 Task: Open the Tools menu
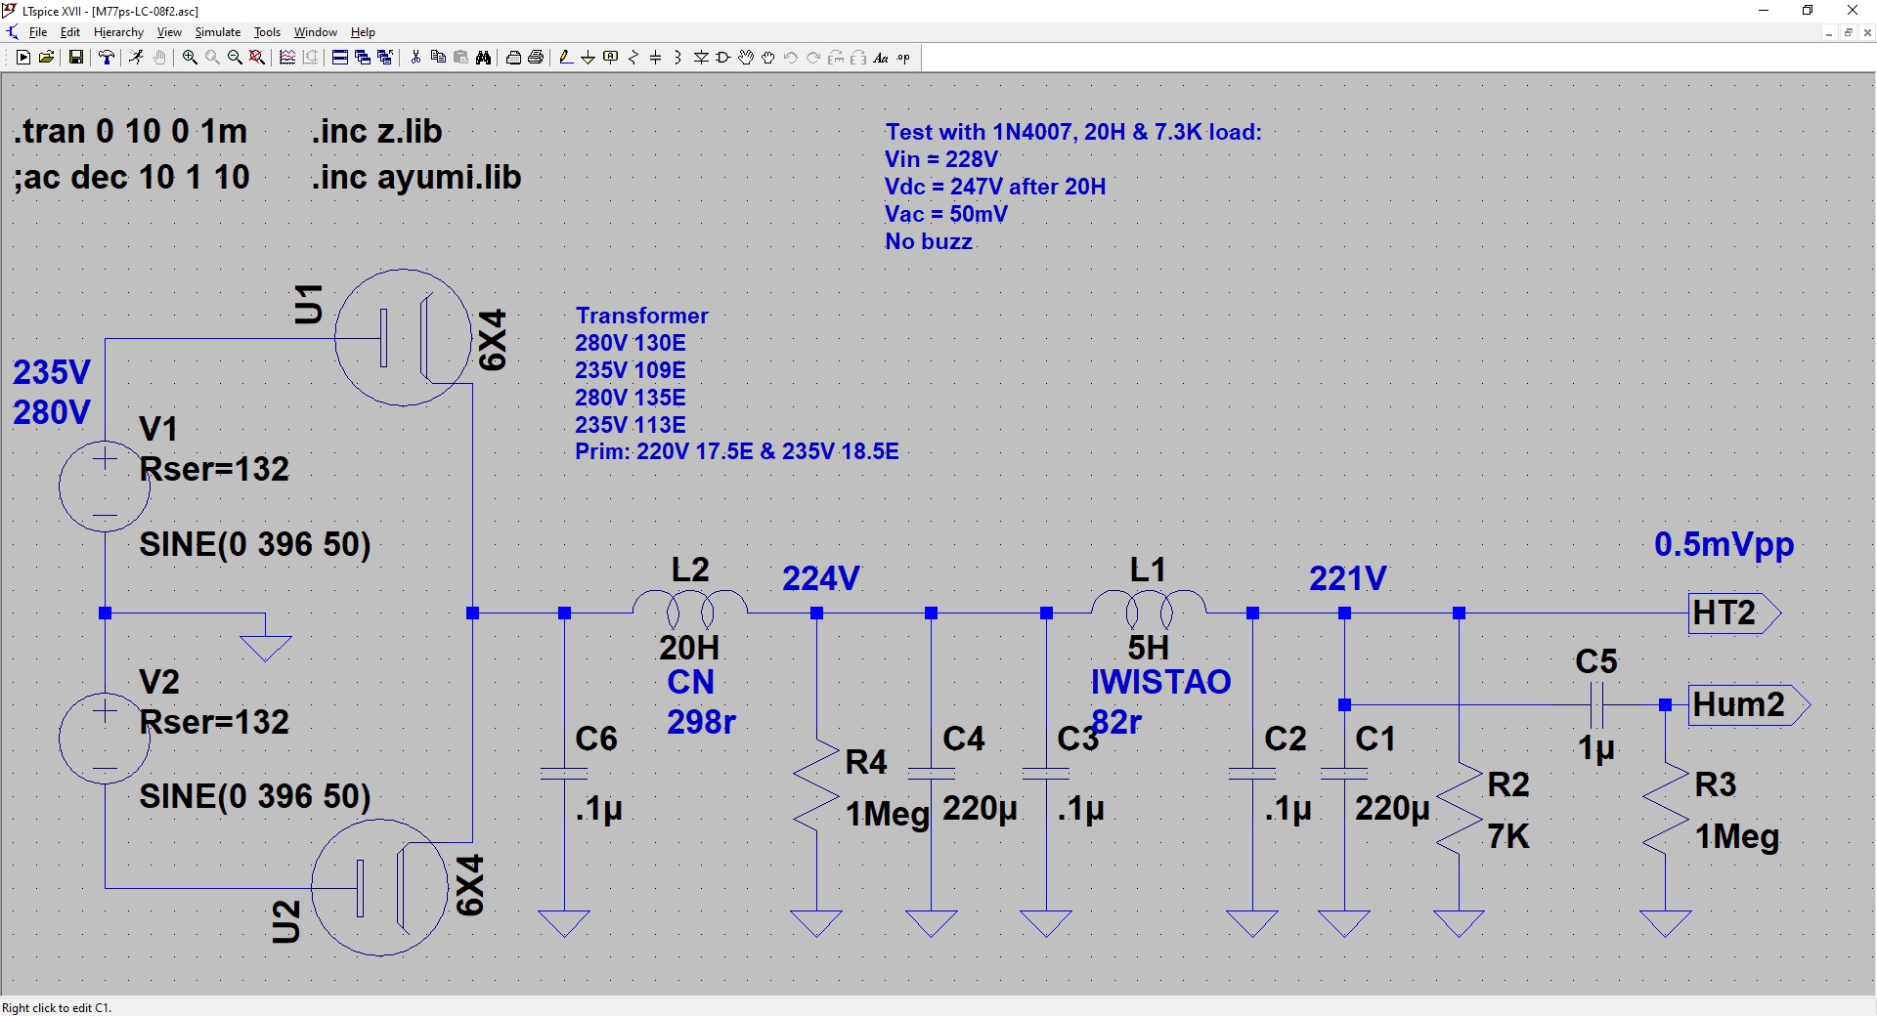267,32
